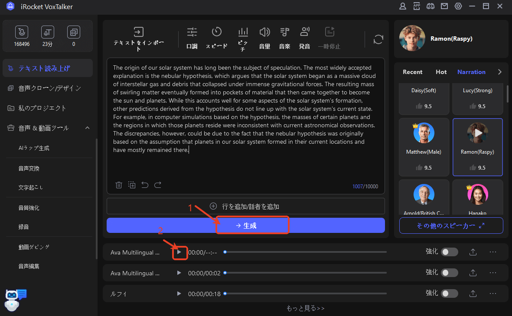512x316 pixels.
Task: Select the Hanako voice card
Action: point(477,198)
